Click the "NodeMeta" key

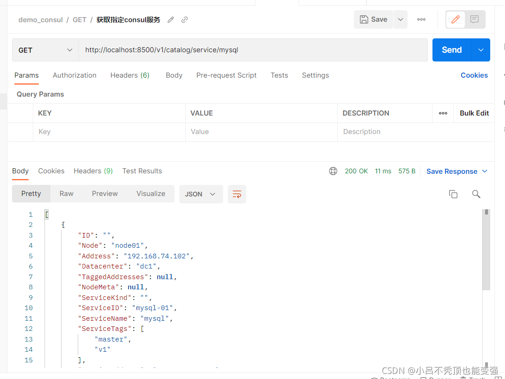98,287
